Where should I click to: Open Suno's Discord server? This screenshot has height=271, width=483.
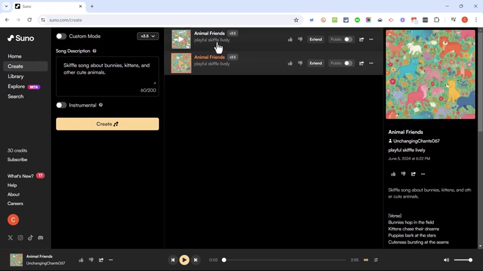(40, 238)
